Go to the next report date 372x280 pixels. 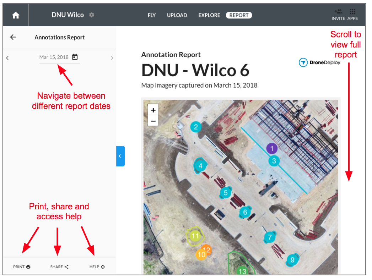[112, 58]
